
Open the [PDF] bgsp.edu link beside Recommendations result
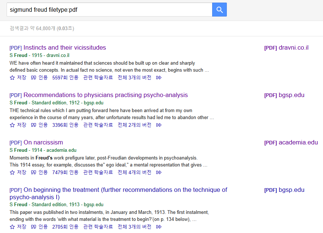tap(284, 95)
